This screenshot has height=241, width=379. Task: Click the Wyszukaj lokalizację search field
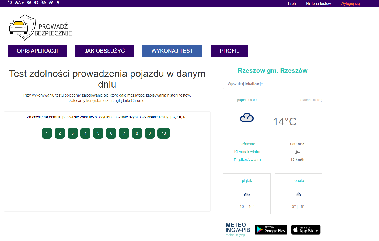tap(272, 84)
